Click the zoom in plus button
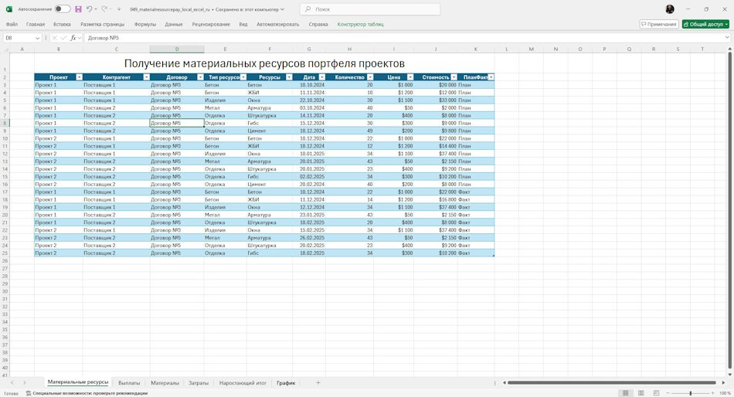 pyautogui.click(x=712, y=393)
